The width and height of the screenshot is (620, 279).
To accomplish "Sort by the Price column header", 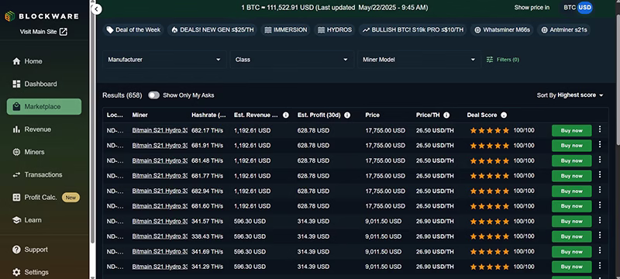I will click(372, 115).
